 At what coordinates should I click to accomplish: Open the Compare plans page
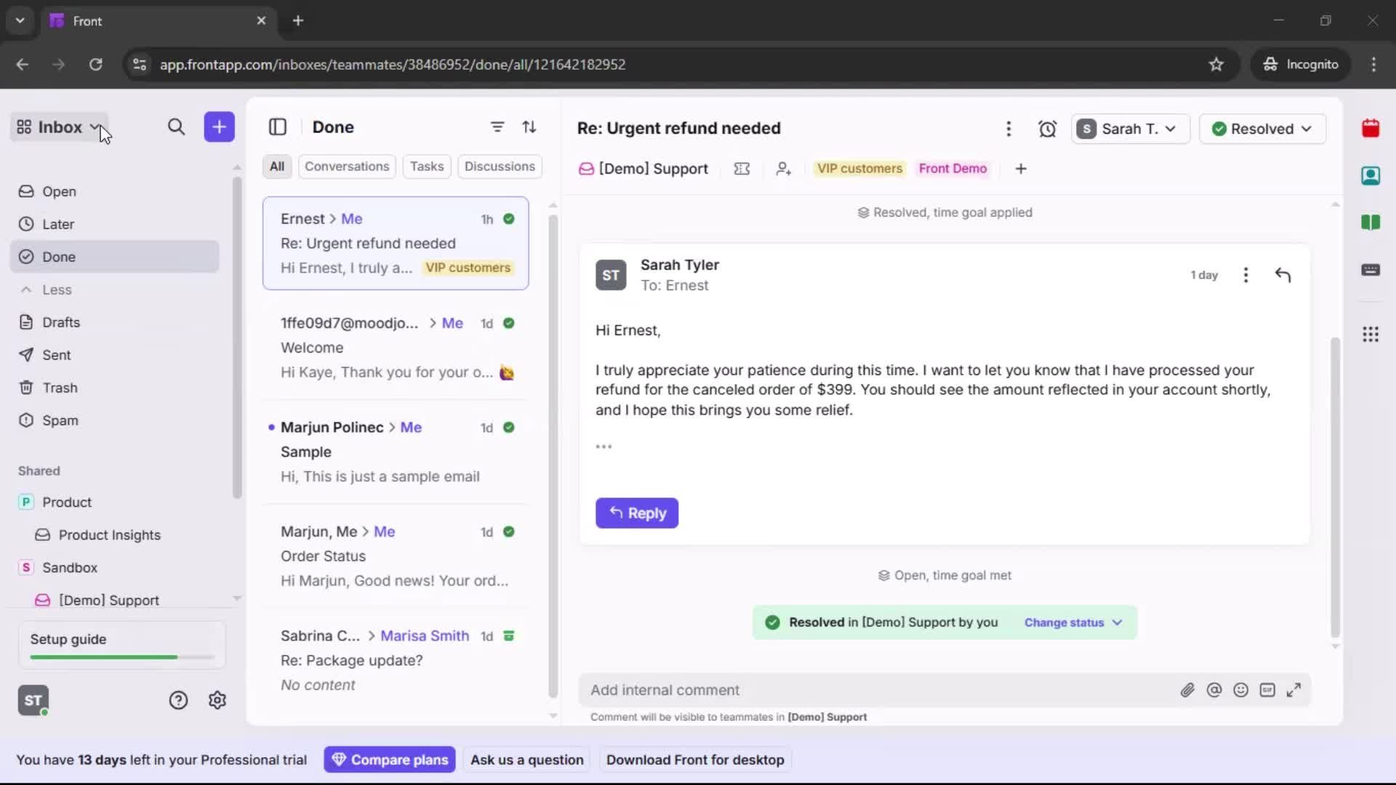pos(390,760)
